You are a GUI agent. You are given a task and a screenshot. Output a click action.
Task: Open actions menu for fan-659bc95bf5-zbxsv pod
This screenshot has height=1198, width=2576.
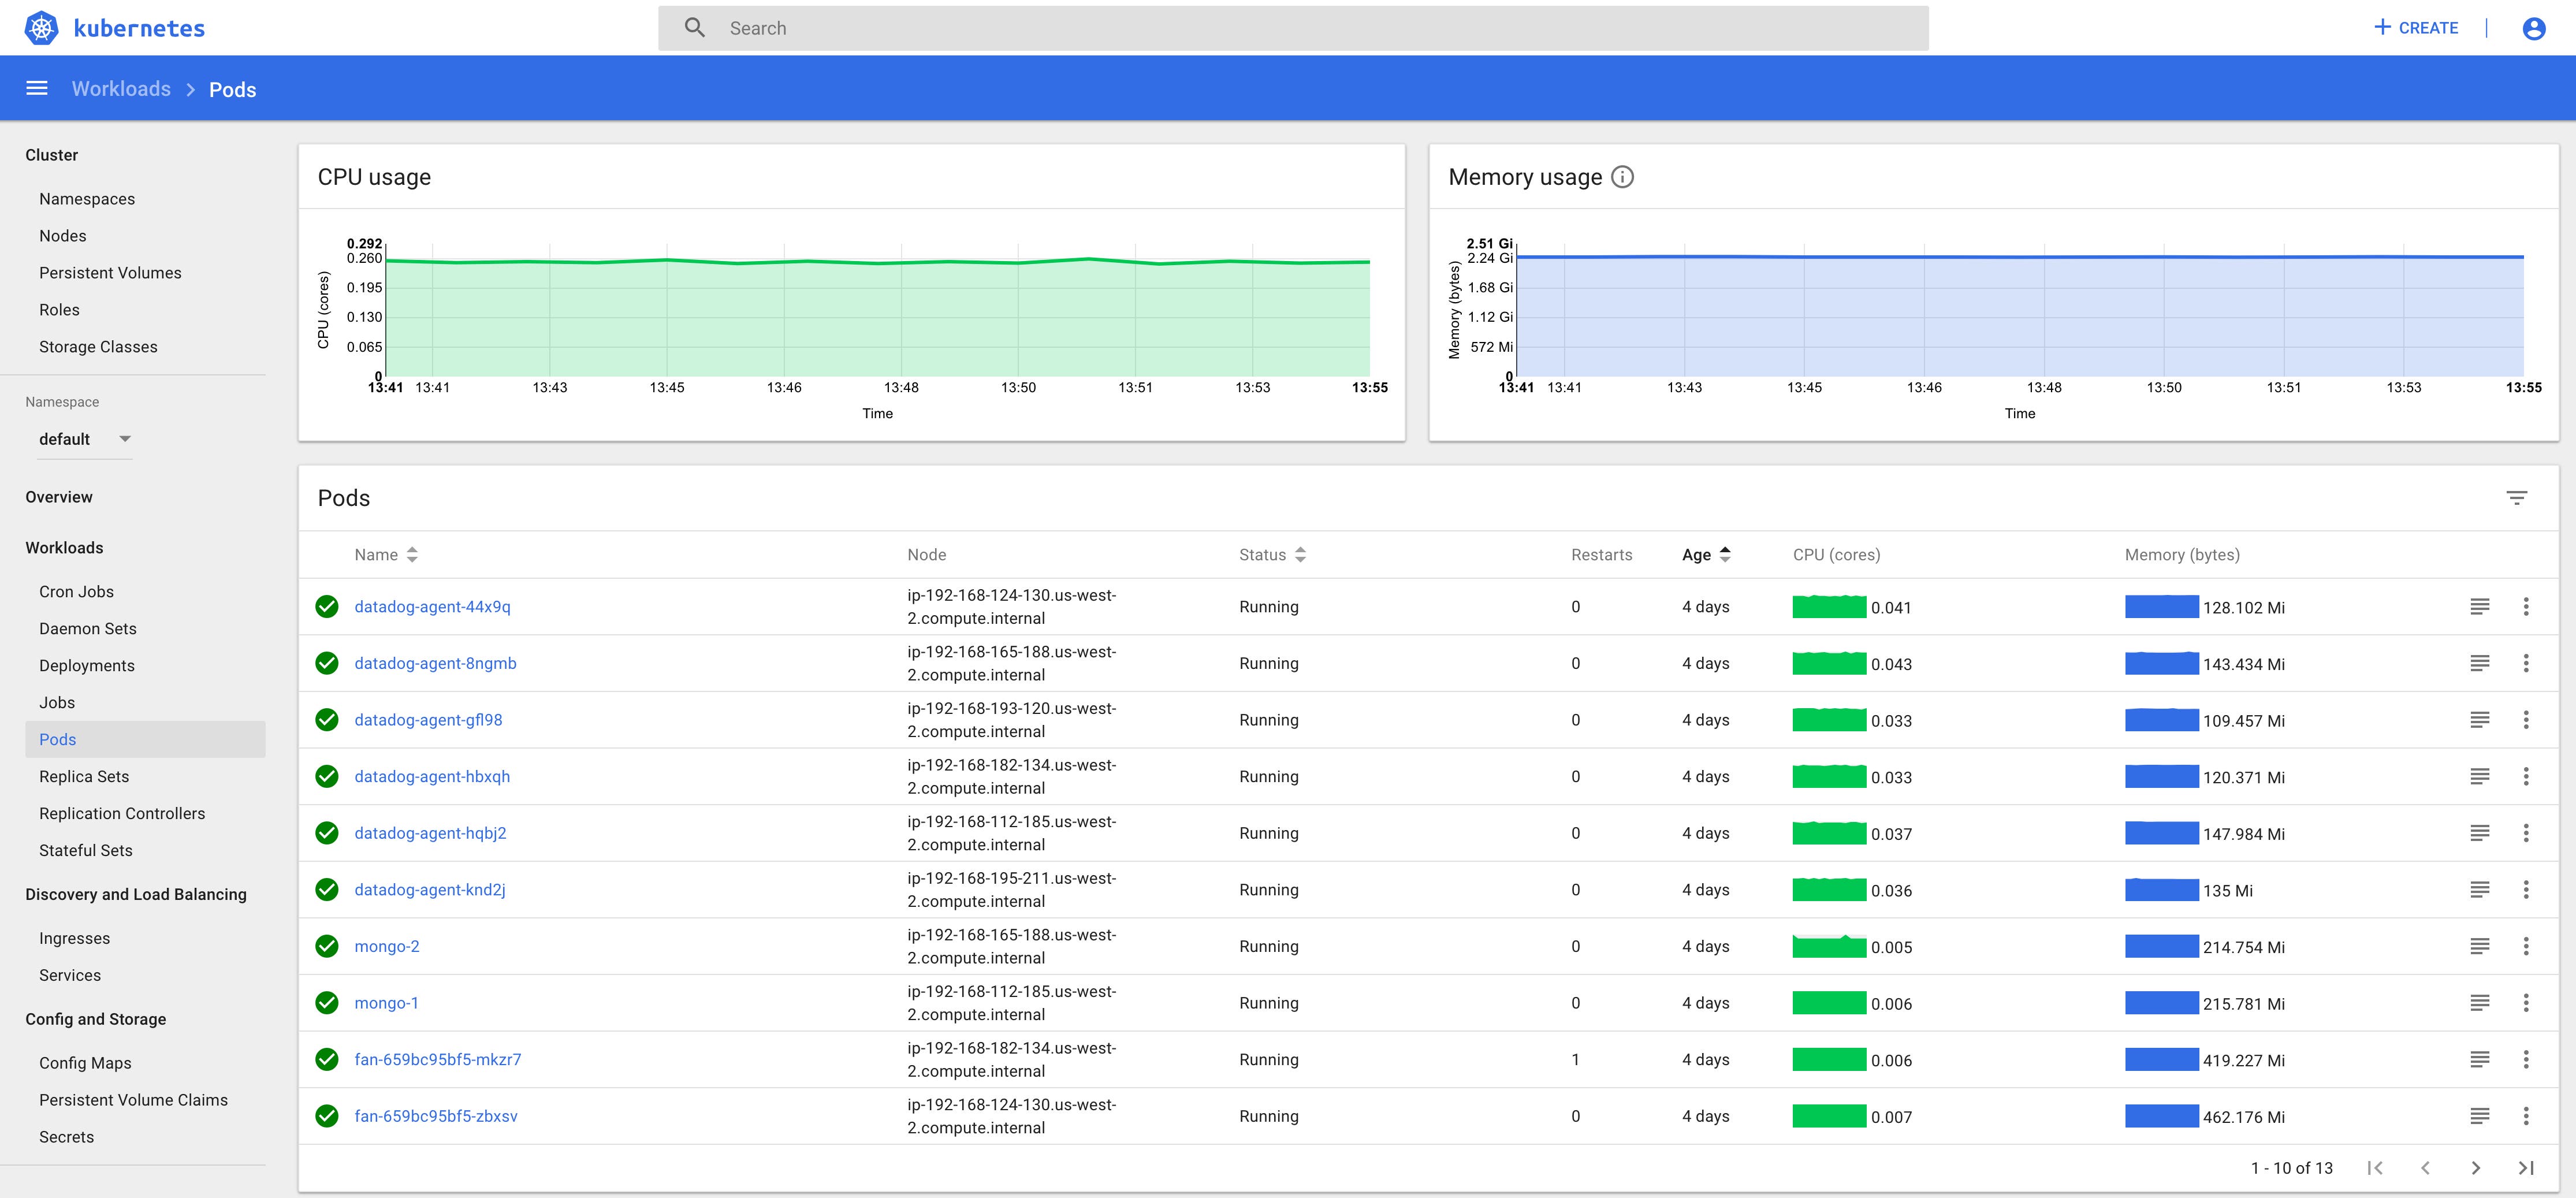coord(2527,1115)
